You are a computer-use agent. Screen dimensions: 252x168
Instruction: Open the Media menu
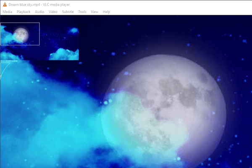click(x=7, y=12)
